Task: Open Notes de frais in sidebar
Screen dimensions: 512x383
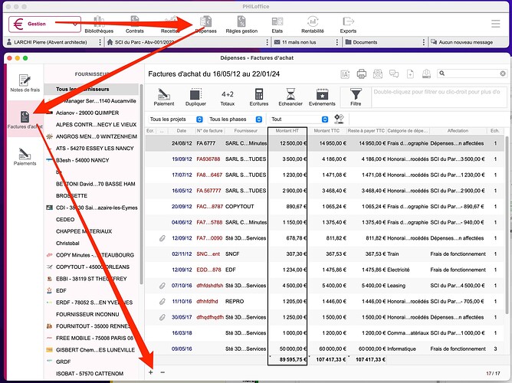Action: pos(25,84)
